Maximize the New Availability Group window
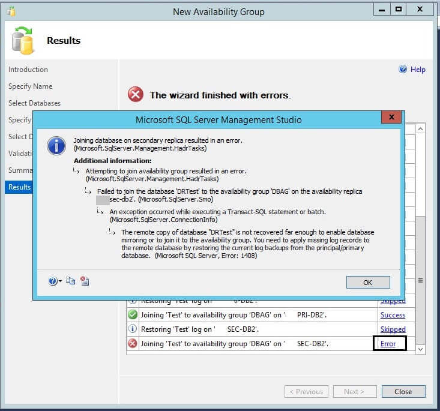Image resolution: width=440 pixels, height=411 pixels. point(398,9)
